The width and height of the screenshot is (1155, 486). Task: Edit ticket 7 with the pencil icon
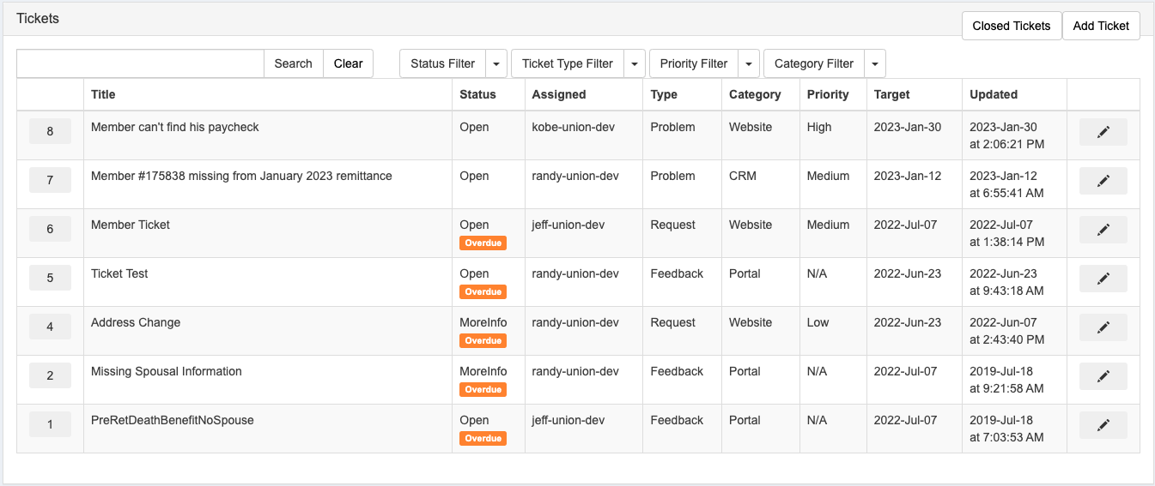[x=1103, y=181]
